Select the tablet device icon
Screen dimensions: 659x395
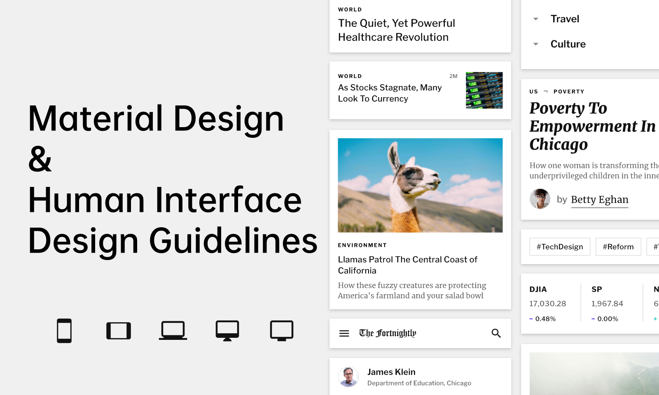coord(119,331)
